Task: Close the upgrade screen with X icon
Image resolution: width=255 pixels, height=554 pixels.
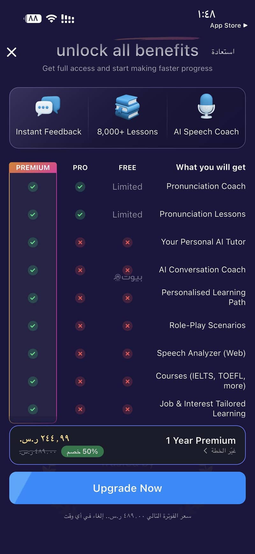Action: tap(11, 52)
